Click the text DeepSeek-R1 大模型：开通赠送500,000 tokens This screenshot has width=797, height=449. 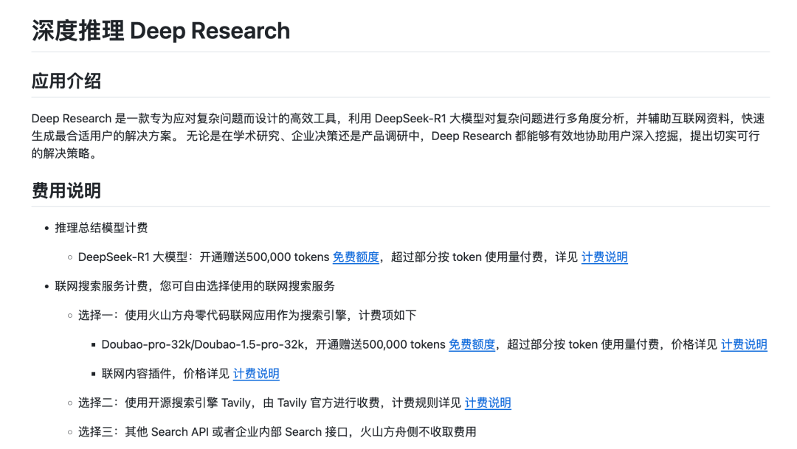(204, 257)
